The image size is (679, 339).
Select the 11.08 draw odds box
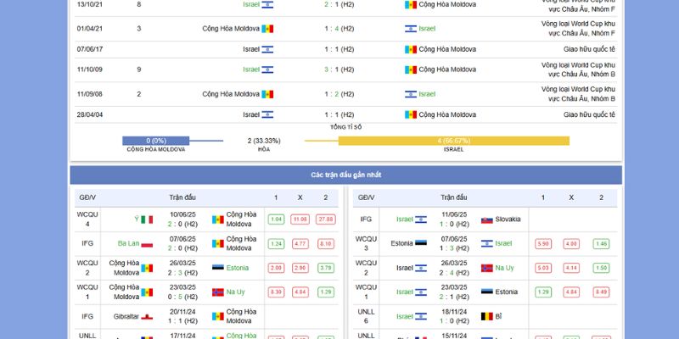[300, 220]
